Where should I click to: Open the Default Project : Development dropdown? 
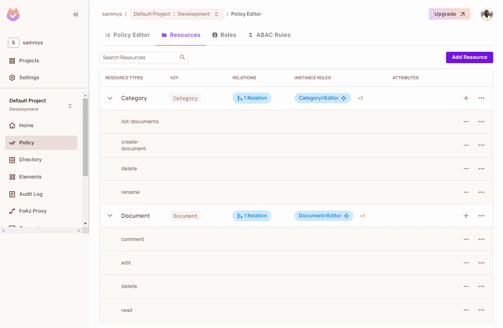[176, 14]
